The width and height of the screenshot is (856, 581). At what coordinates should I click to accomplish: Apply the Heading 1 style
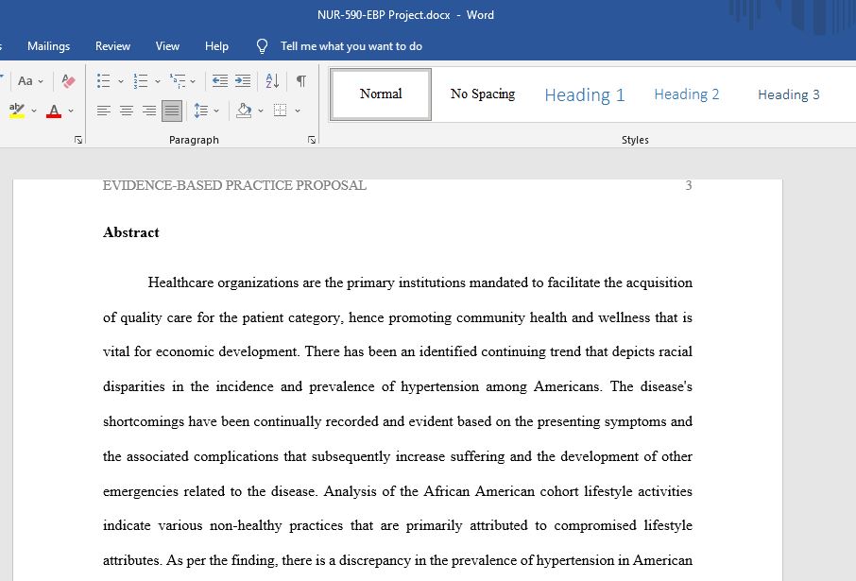pos(584,95)
